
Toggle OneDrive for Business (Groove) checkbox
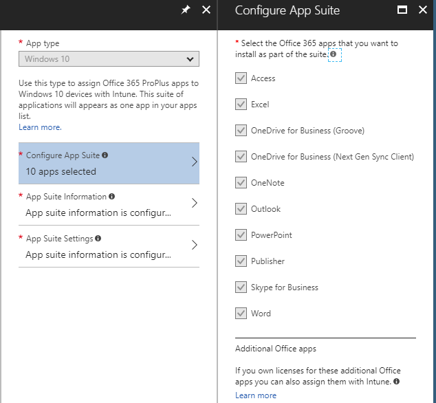click(241, 131)
